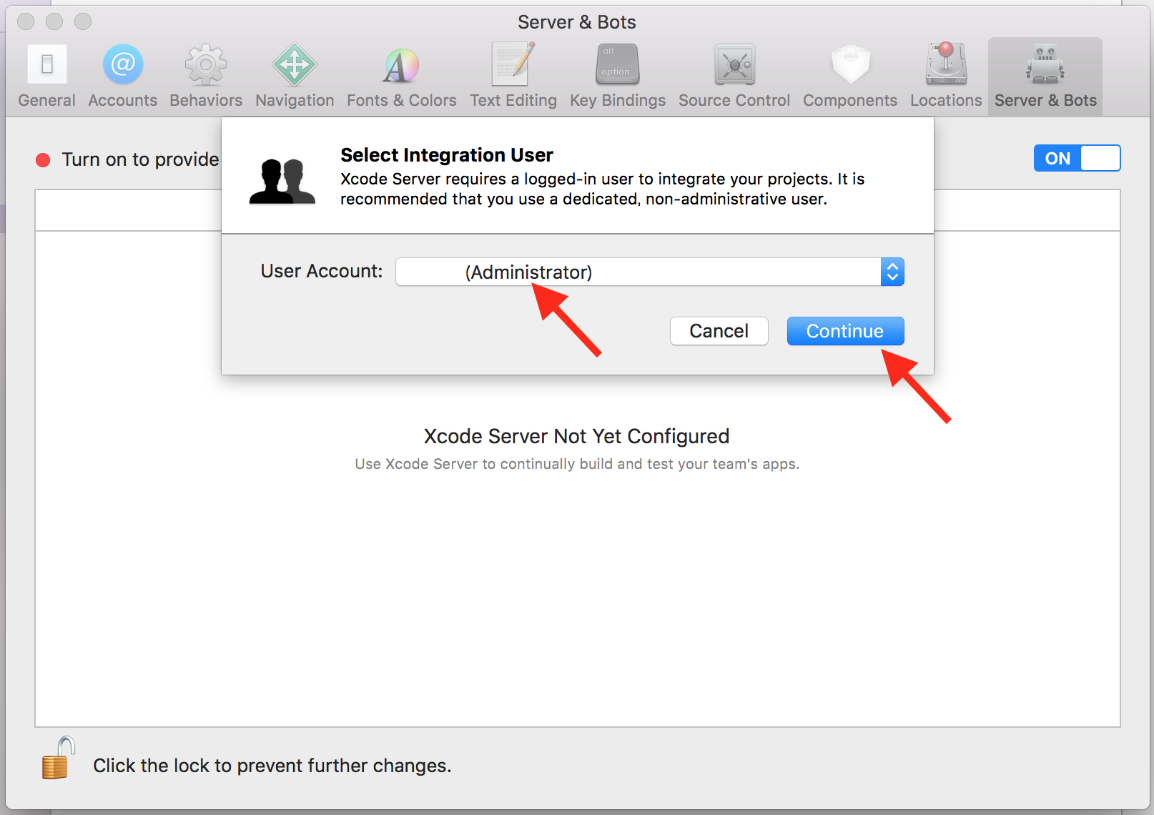The image size is (1154, 815).
Task: Open Source Control vault icon
Action: point(734,64)
